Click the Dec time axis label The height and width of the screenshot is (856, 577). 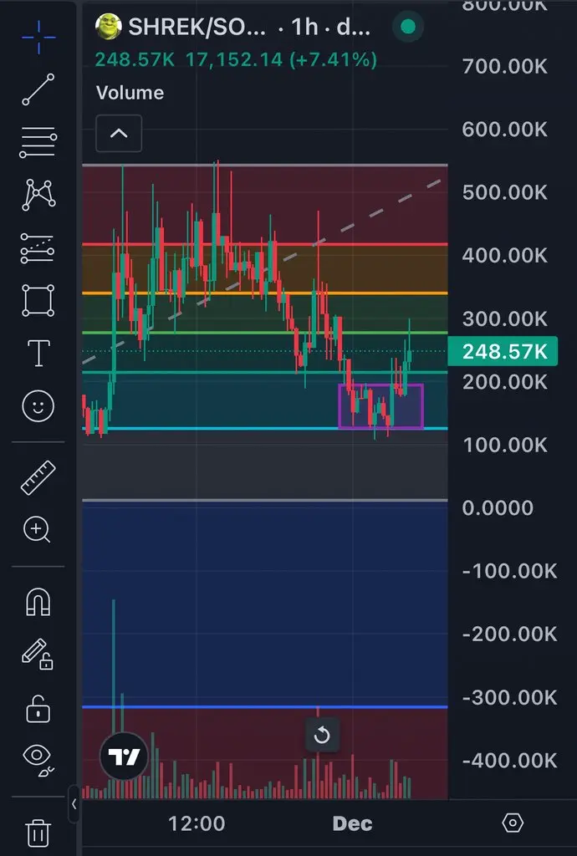click(x=353, y=823)
